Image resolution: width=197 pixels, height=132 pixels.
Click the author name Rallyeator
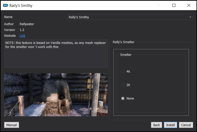coord(27,24)
